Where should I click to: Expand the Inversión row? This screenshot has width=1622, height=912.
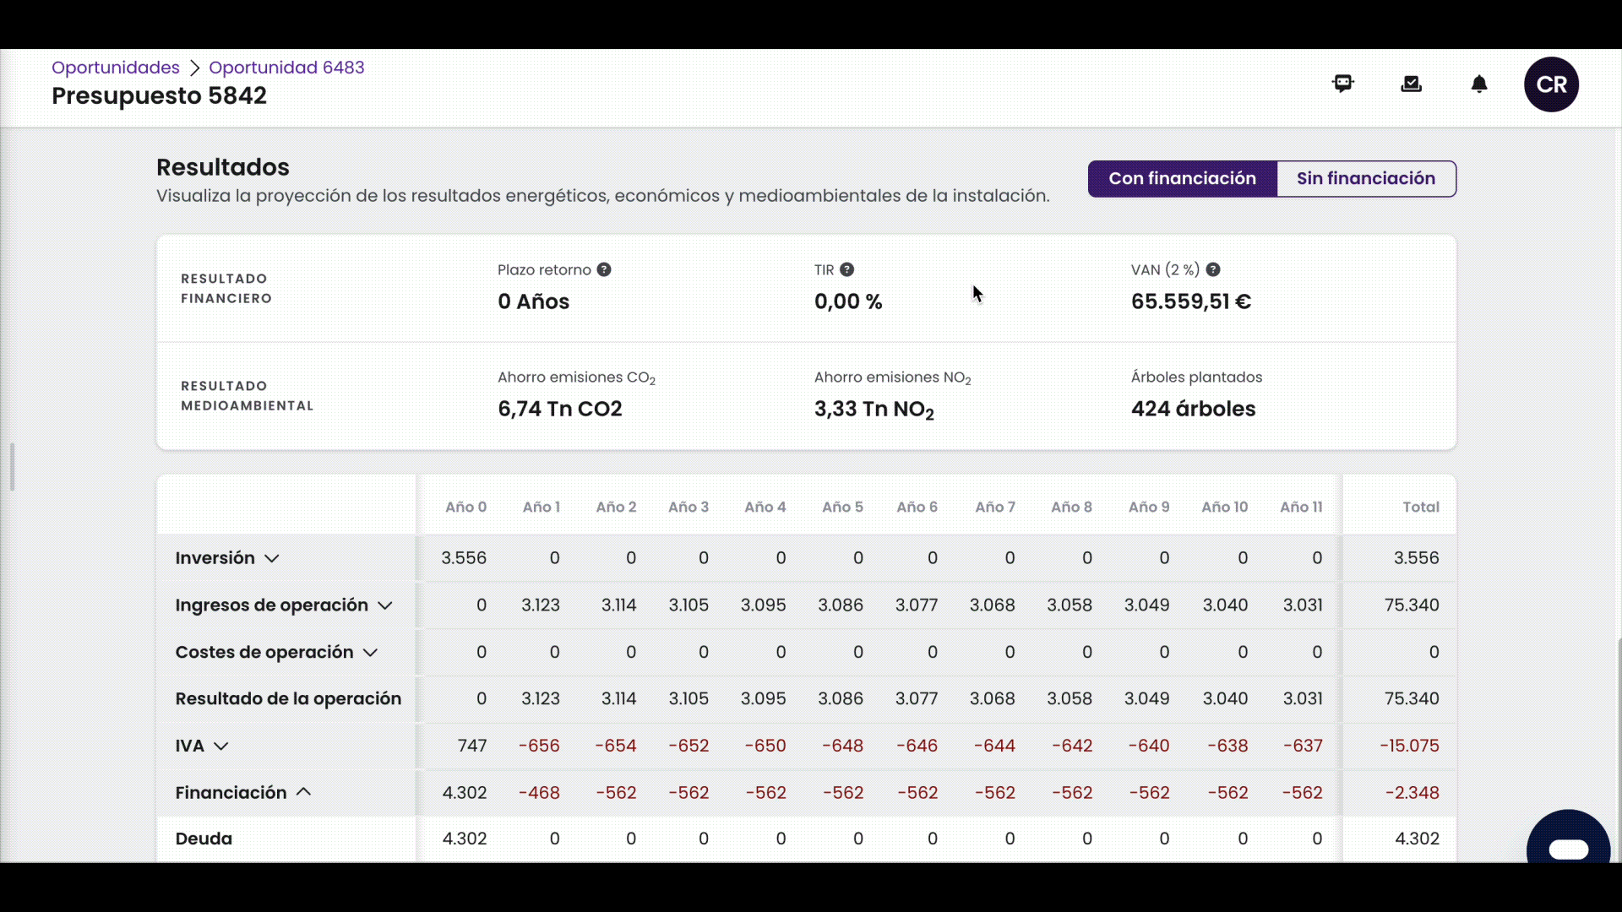click(271, 558)
